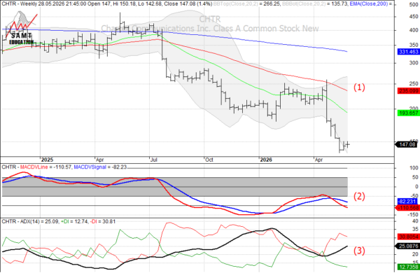The image size is (420, 273).
Task: Click the red -110.568 MACD value tag
Action: (408, 208)
